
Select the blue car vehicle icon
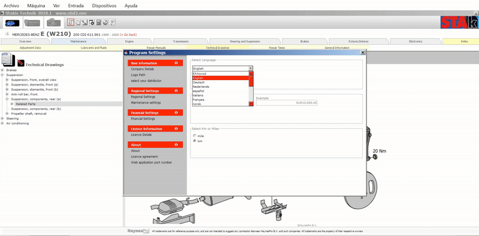[x=12, y=23]
